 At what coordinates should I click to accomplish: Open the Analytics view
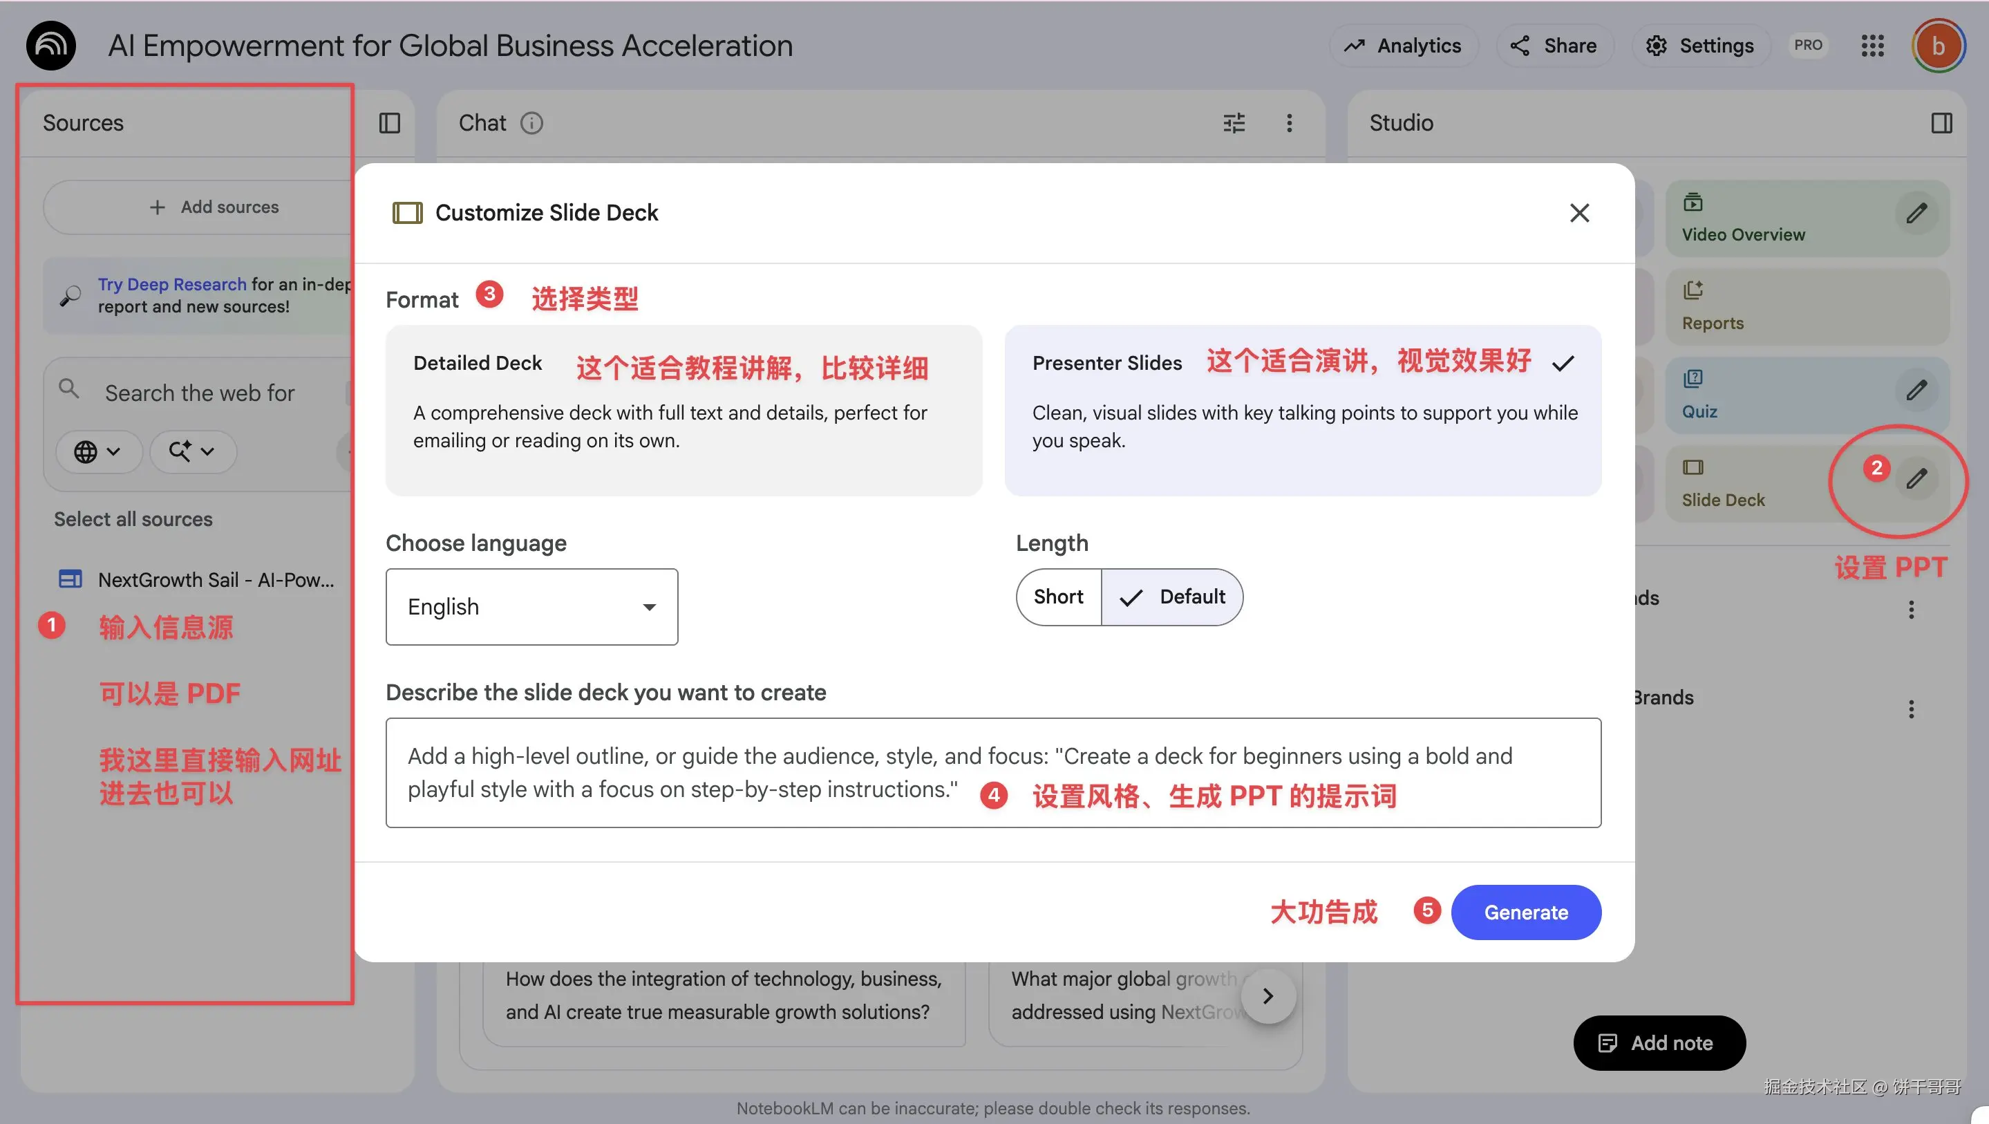pyautogui.click(x=1403, y=46)
